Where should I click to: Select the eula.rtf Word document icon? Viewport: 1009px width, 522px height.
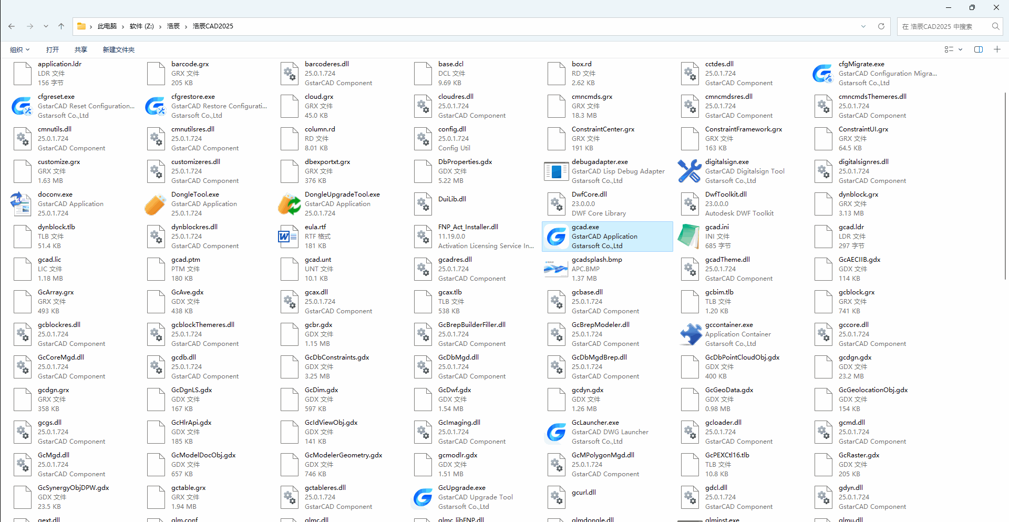[x=289, y=237]
